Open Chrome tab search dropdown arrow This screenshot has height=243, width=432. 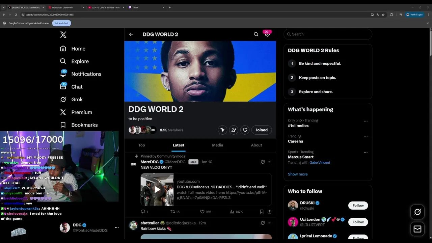[x=3, y=7]
